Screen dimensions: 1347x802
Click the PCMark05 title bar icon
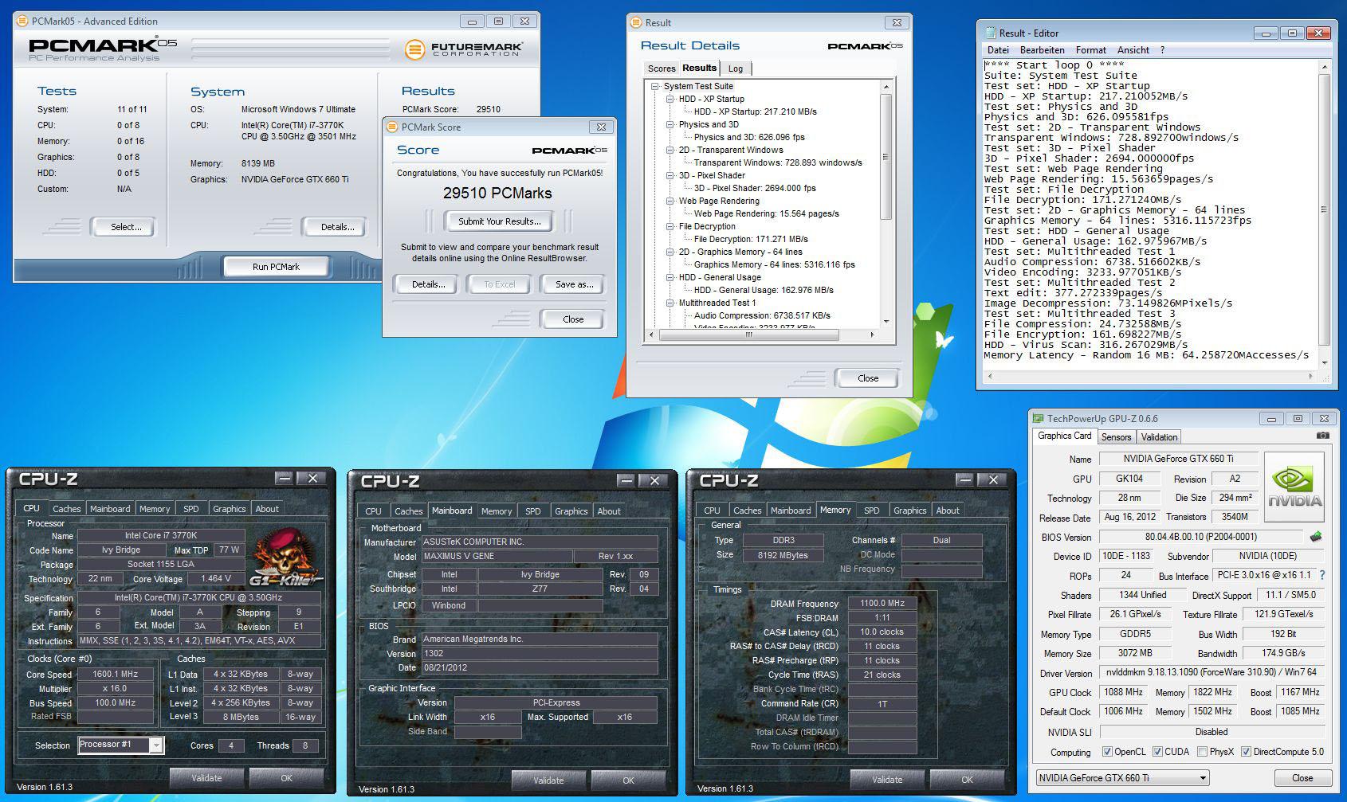[x=23, y=21]
